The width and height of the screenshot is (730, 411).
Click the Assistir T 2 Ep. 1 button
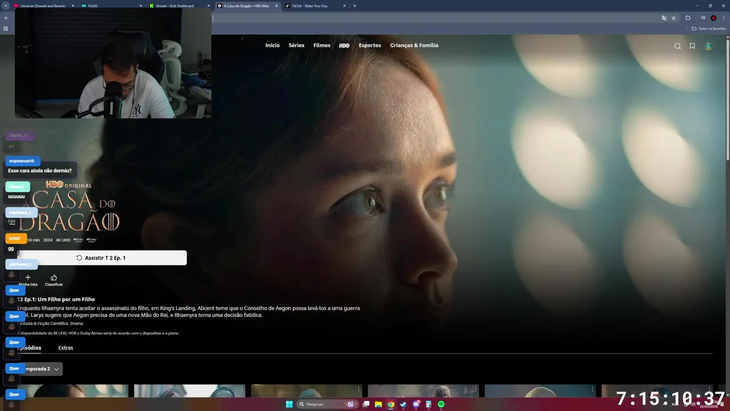(x=102, y=258)
